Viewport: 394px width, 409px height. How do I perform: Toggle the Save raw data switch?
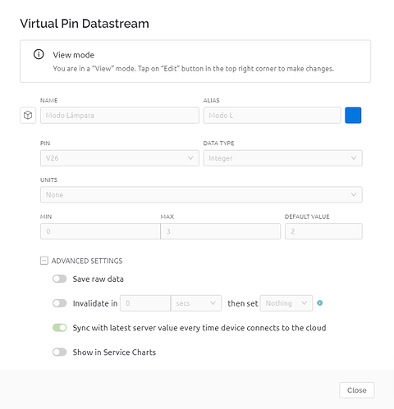click(60, 279)
